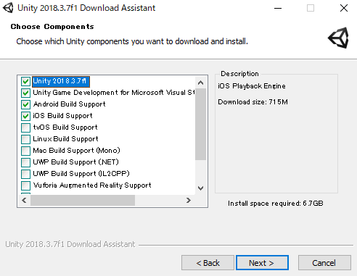This screenshot has height=276, width=357.
Task: Minimize the Download Assistant window
Action: click(x=278, y=8)
